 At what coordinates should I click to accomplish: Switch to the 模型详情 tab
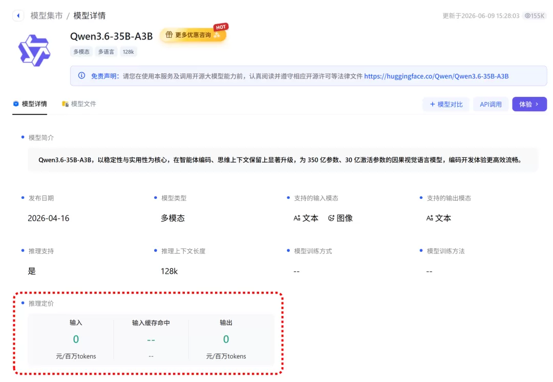(30, 104)
